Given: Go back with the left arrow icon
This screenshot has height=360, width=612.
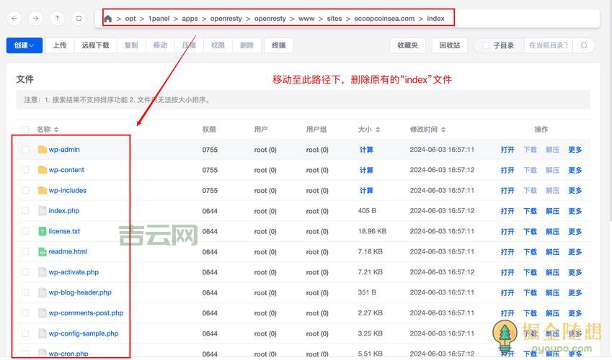Looking at the screenshot, I should coord(14,18).
